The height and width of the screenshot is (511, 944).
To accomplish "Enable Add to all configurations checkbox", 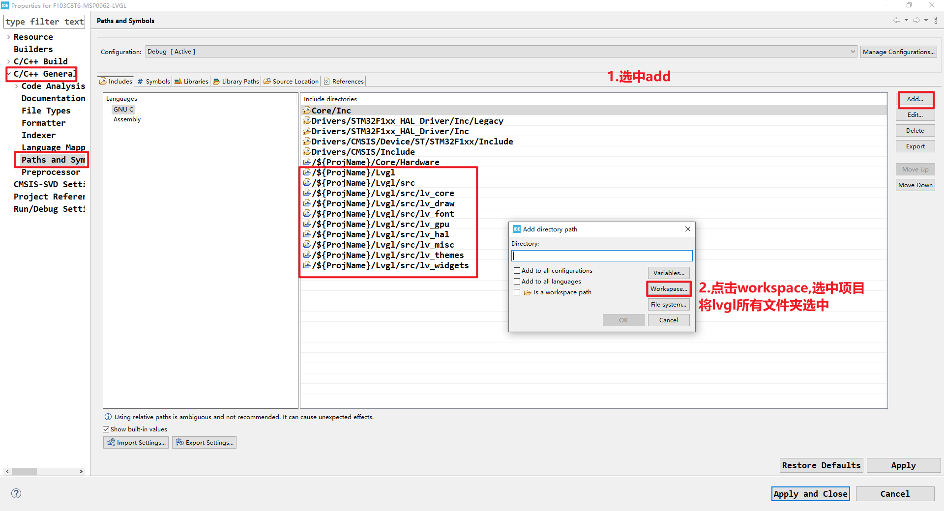I will tap(517, 270).
